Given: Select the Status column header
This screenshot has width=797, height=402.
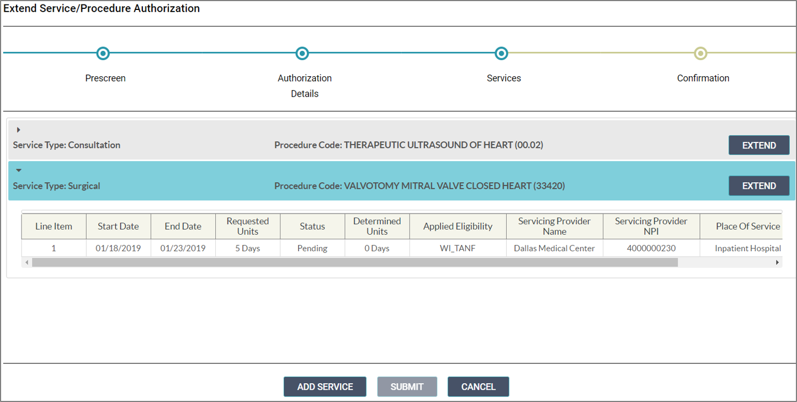Looking at the screenshot, I should (312, 226).
